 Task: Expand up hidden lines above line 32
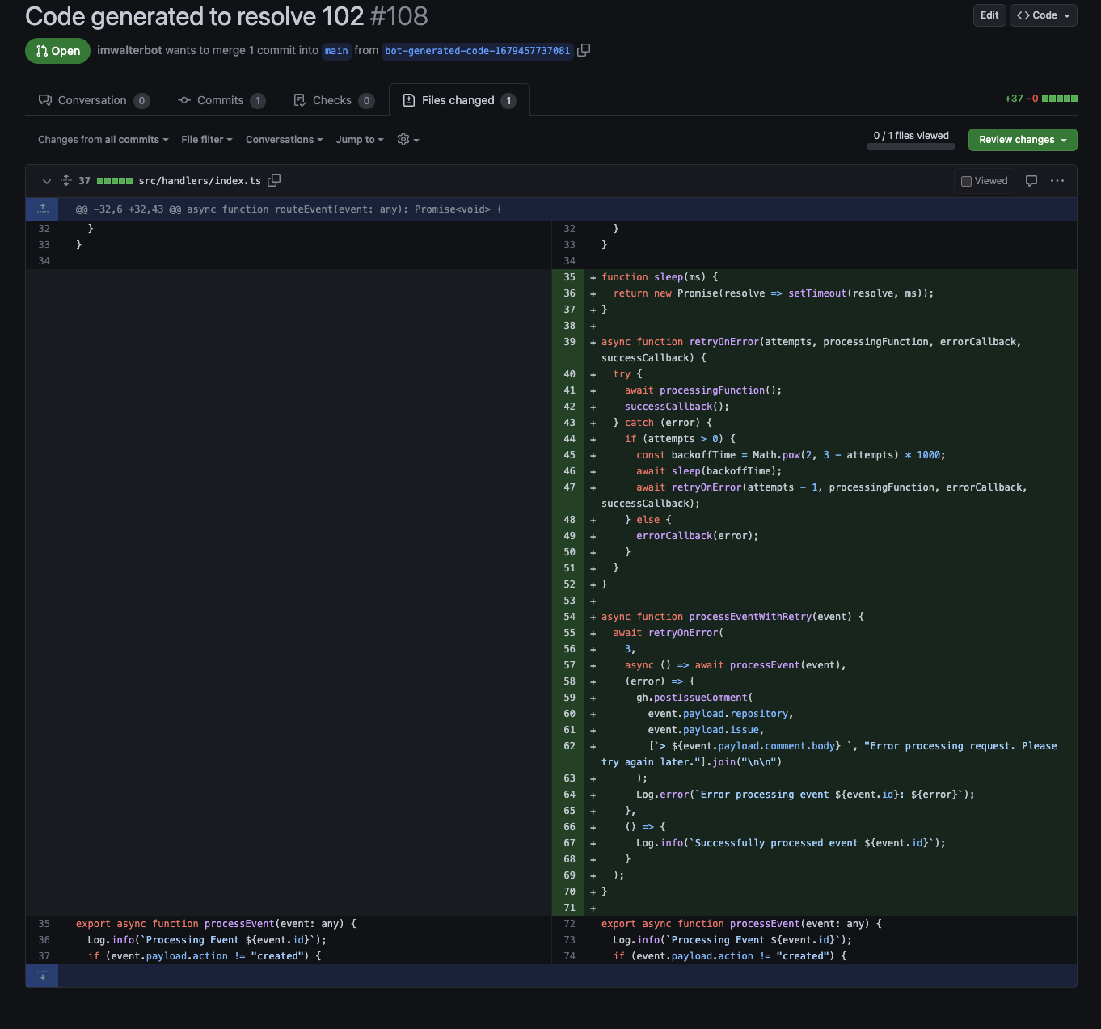pyautogui.click(x=42, y=209)
